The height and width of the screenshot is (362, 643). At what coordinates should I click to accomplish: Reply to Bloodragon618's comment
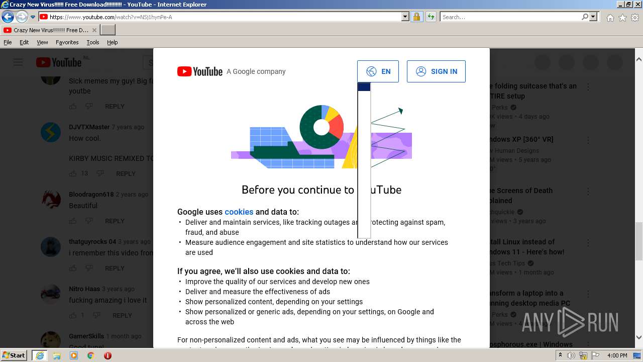[115, 221]
